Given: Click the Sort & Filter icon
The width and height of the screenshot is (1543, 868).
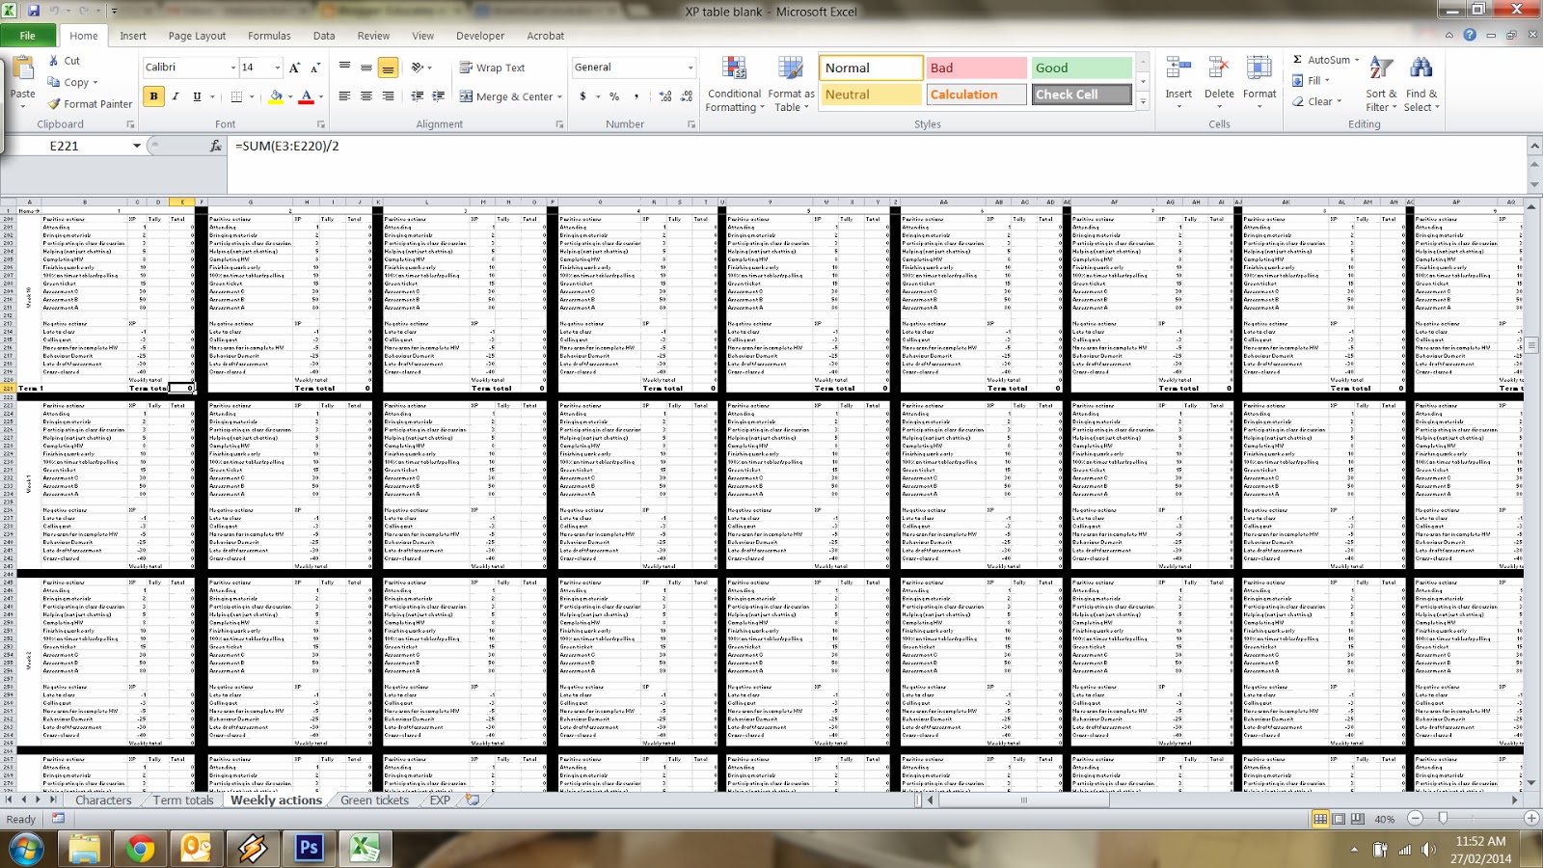Looking at the screenshot, I should 1381,68.
